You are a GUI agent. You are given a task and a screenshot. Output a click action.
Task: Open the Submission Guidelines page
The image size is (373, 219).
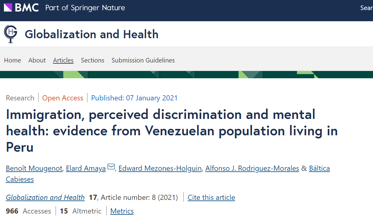(143, 60)
